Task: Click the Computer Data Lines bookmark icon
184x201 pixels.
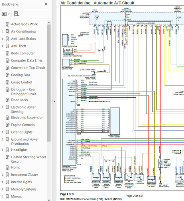Action: tap(8, 60)
